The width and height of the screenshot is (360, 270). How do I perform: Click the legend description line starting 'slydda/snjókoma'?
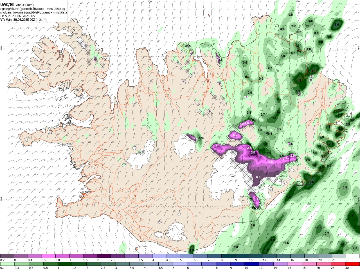34,12
